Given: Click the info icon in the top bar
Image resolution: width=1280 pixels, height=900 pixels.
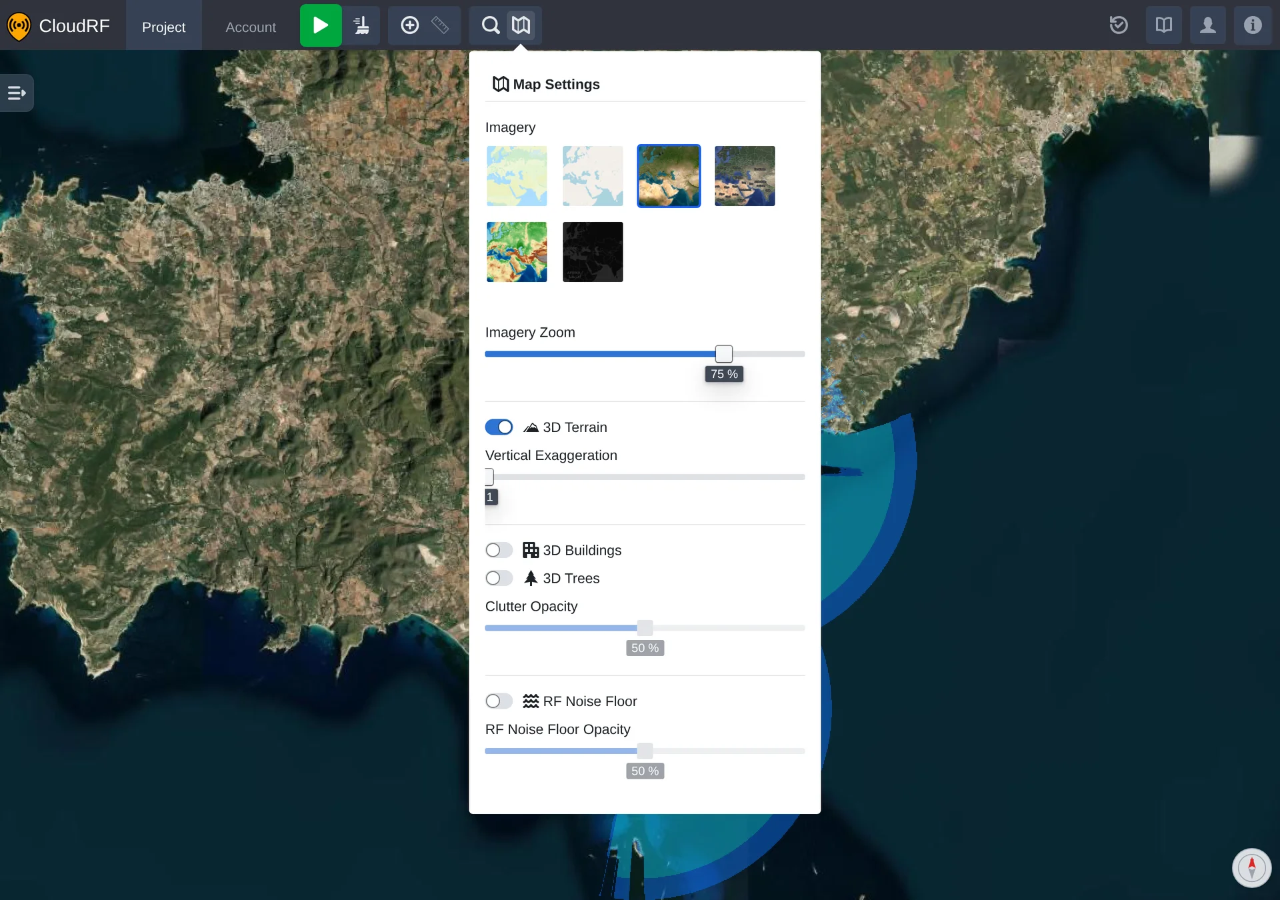Looking at the screenshot, I should tap(1253, 25).
